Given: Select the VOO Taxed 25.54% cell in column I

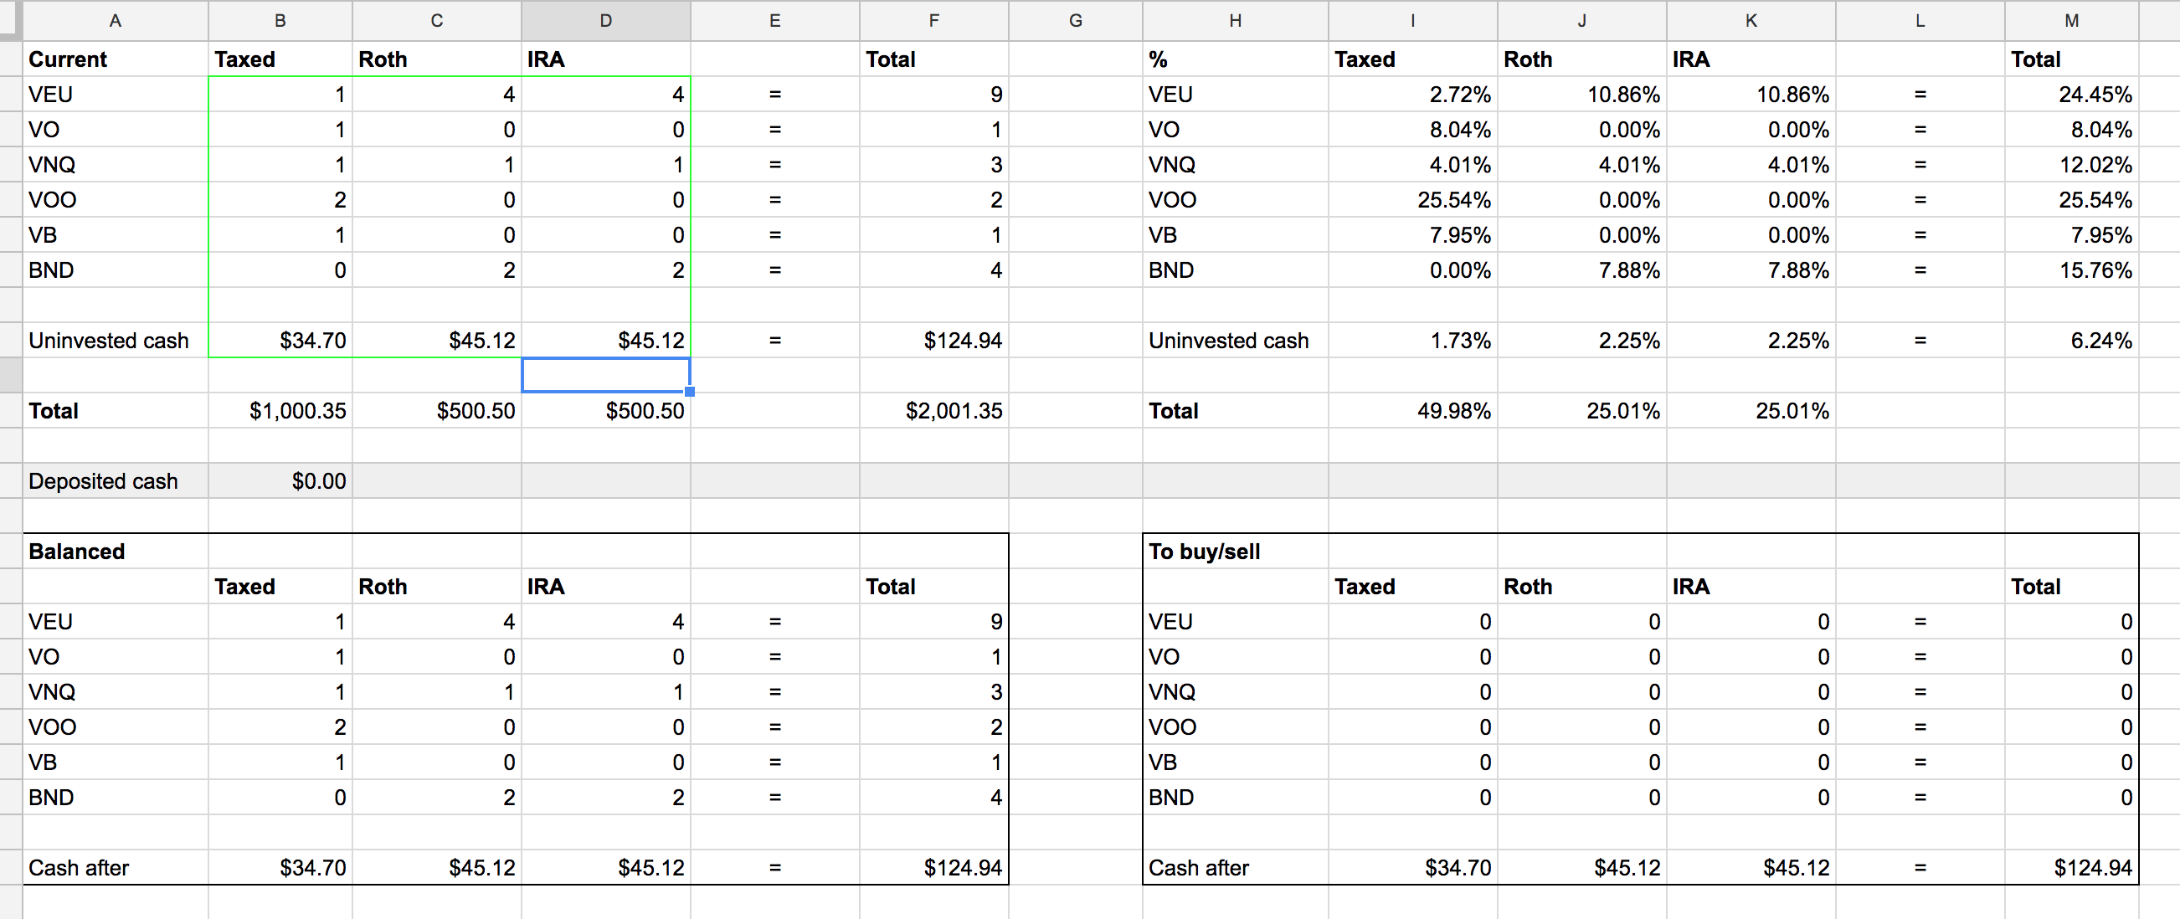Looking at the screenshot, I should click(x=1412, y=200).
